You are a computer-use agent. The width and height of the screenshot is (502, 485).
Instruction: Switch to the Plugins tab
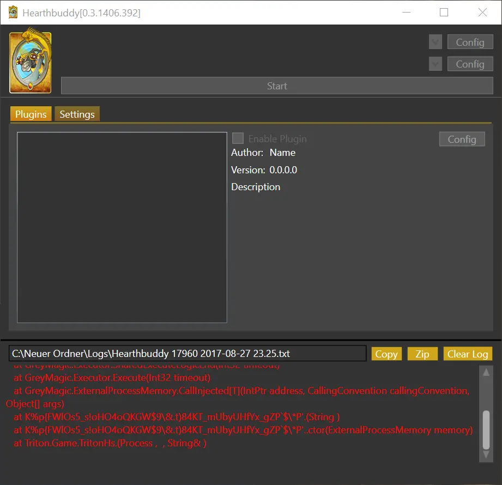click(x=31, y=114)
